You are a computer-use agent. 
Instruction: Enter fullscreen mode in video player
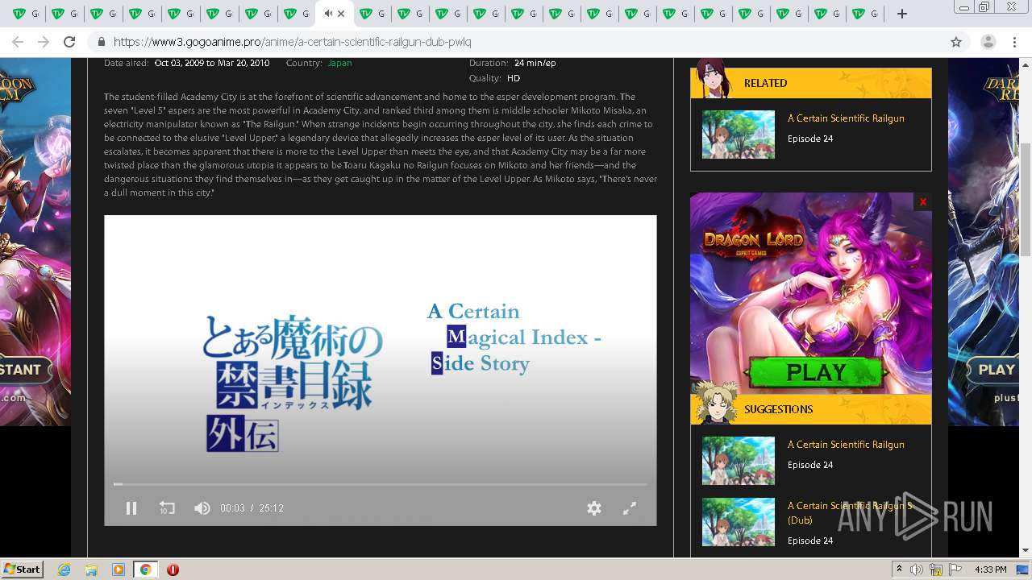point(630,508)
